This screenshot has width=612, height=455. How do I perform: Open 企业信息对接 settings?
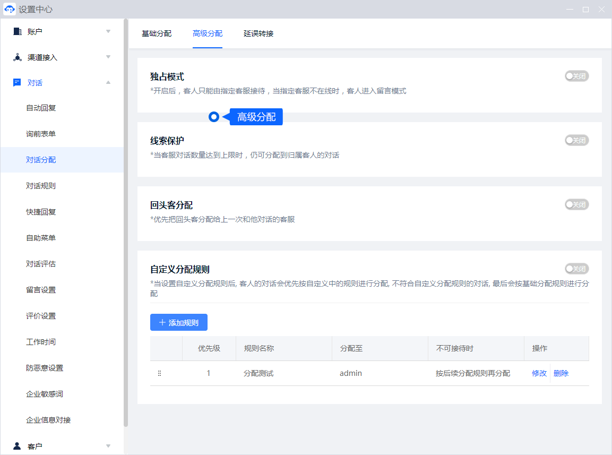click(x=48, y=420)
